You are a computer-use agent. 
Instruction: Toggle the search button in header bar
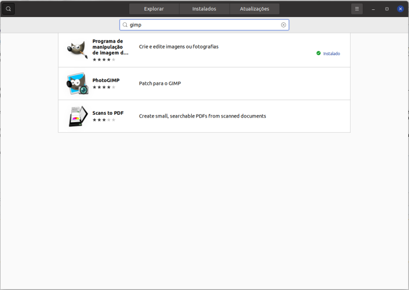pos(8,9)
